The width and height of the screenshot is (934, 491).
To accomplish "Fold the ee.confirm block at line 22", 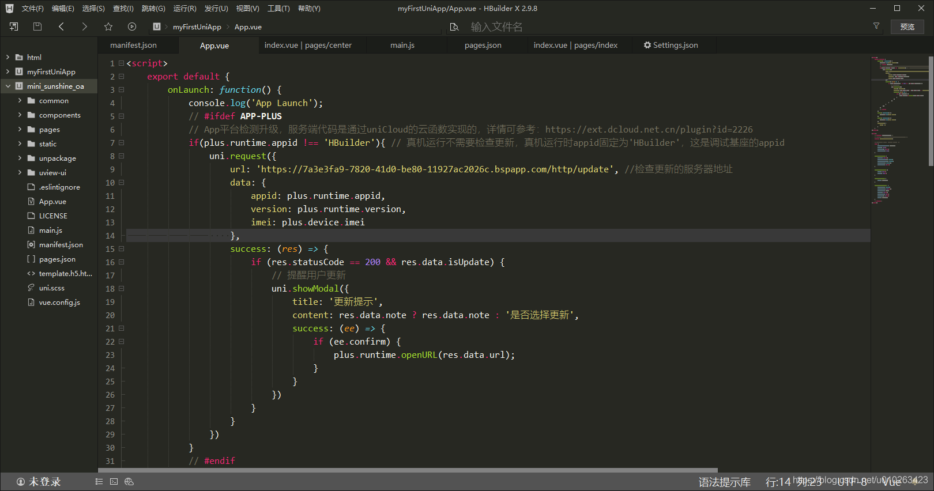I will 121,342.
